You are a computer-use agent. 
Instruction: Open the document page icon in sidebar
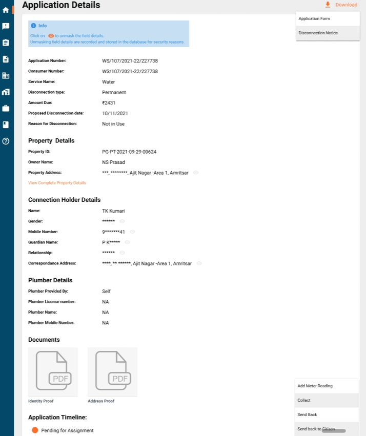pyautogui.click(x=6, y=59)
